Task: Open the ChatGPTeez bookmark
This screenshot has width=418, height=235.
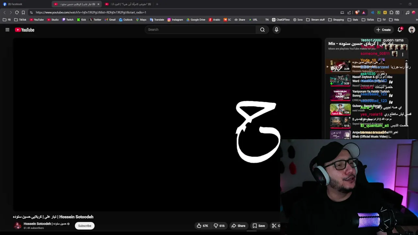Action: [x=281, y=20]
